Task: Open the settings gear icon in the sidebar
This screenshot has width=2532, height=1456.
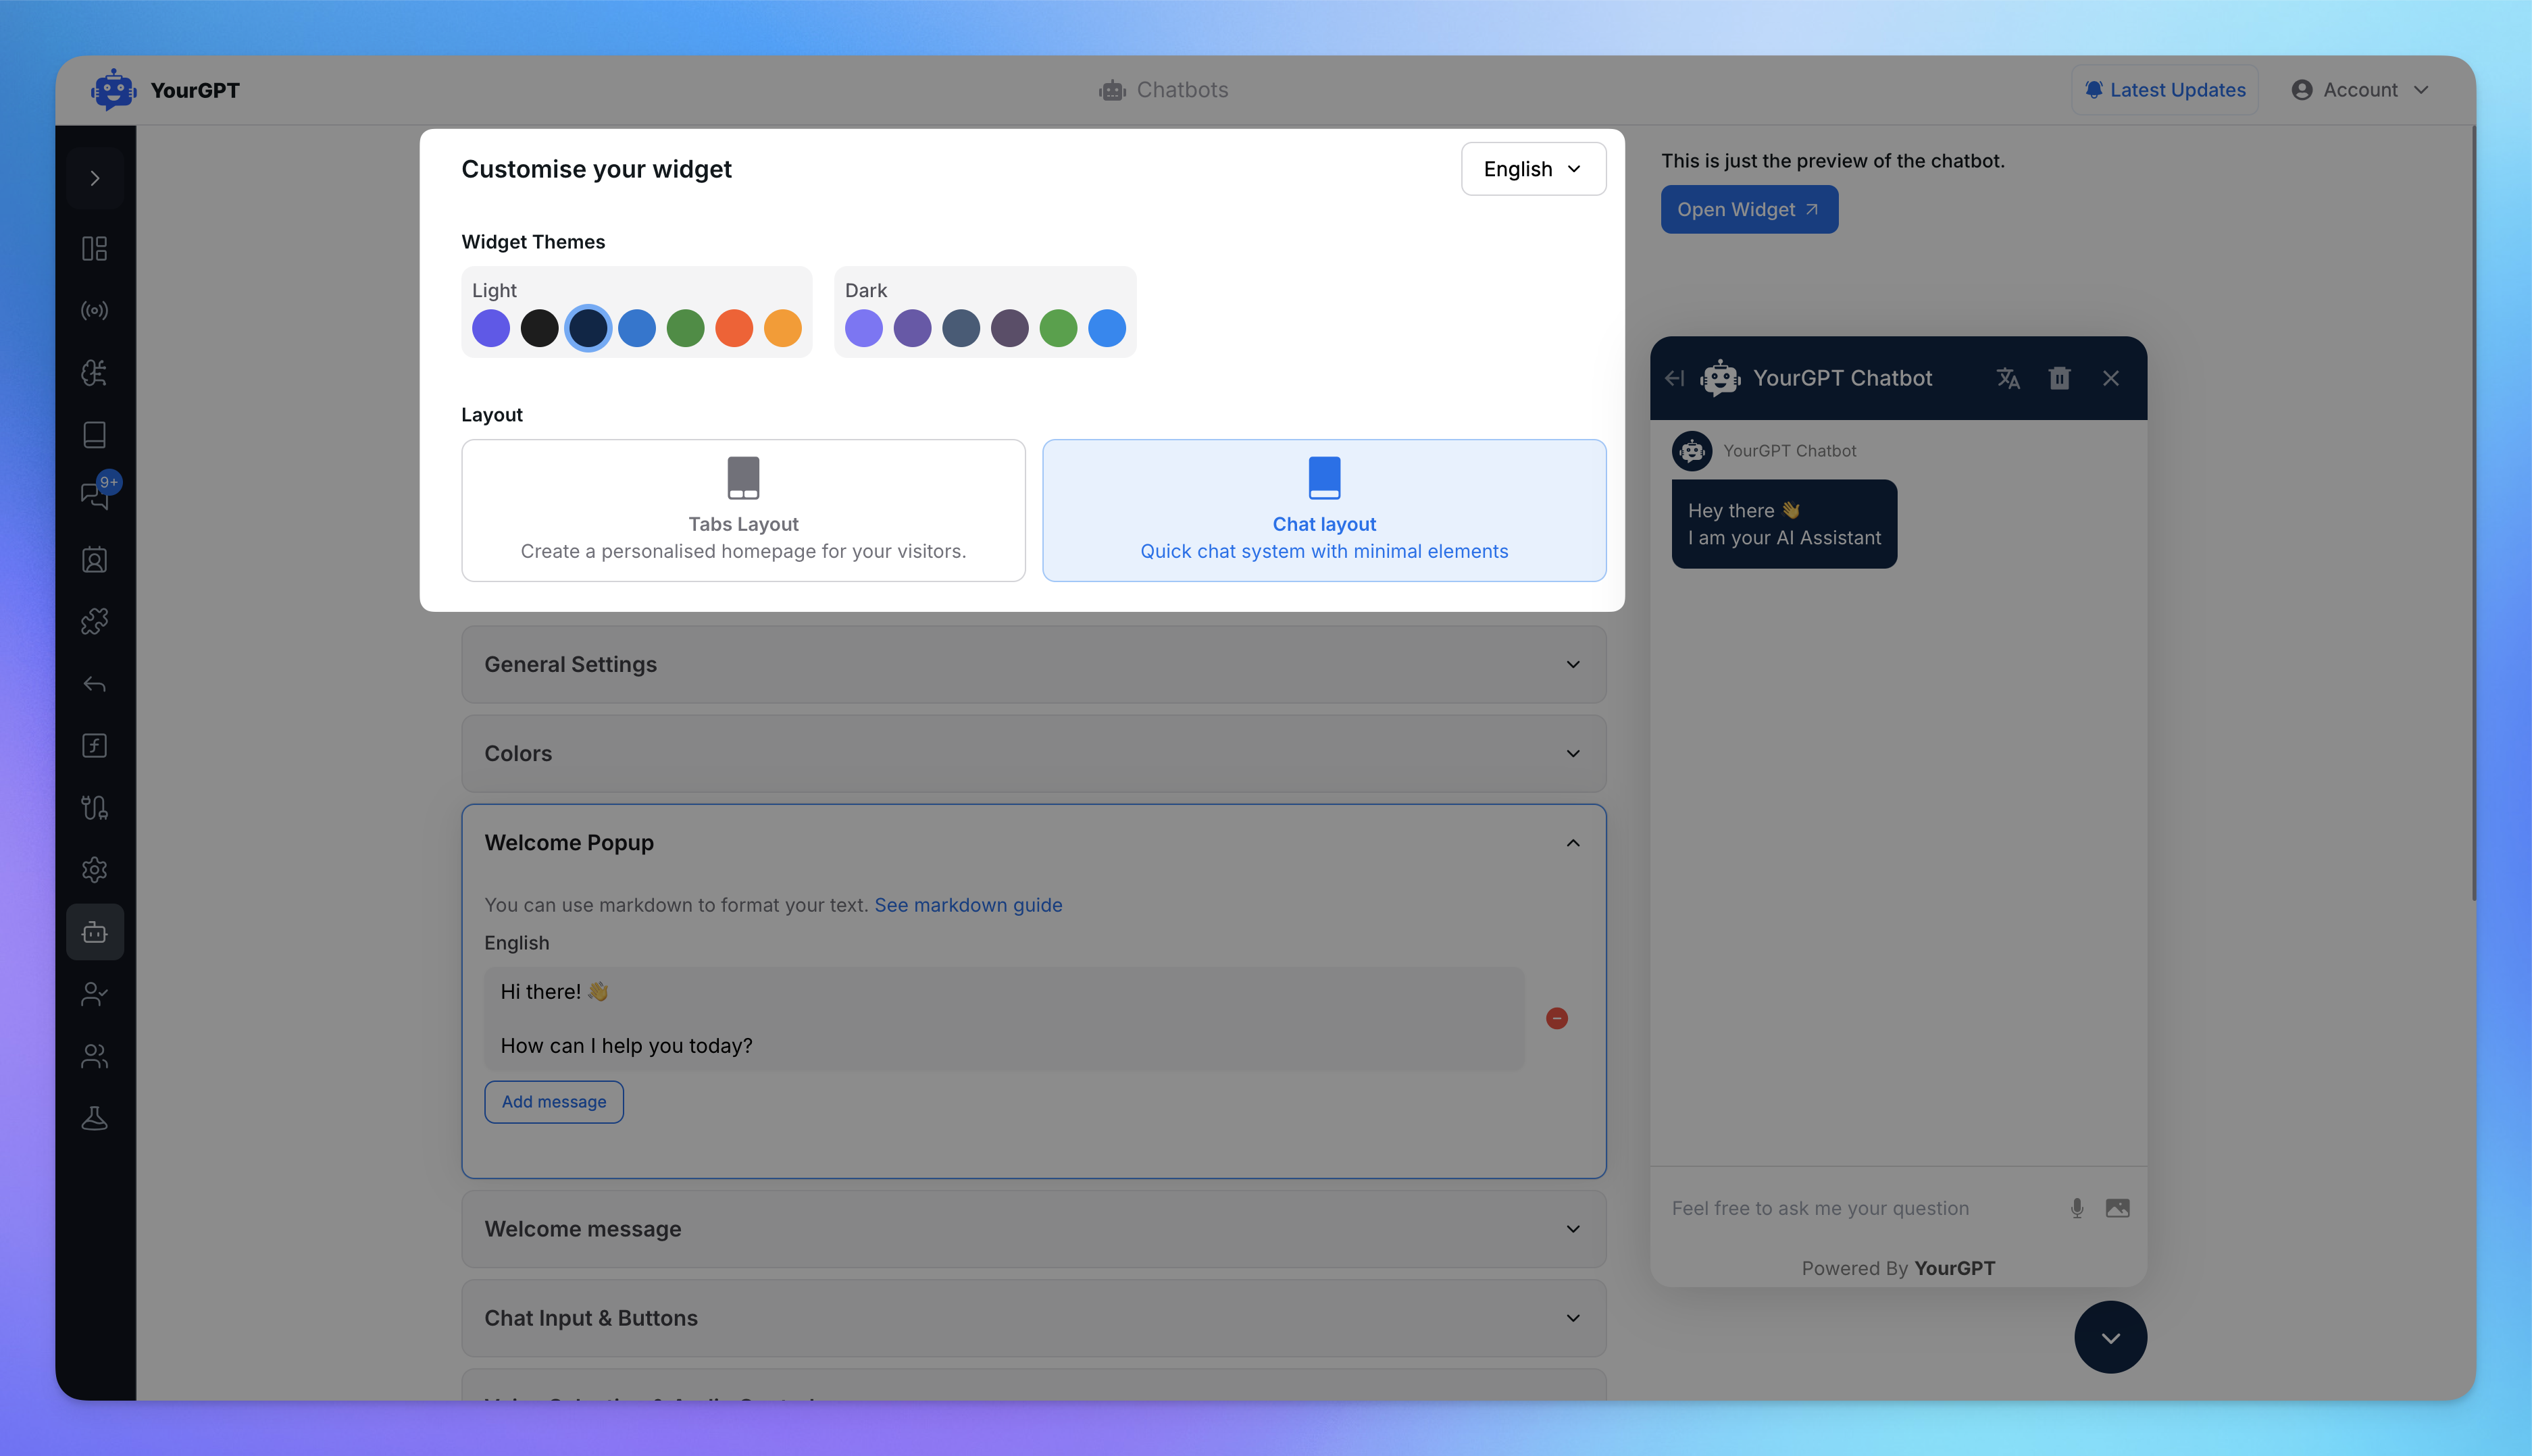Action: pos(95,870)
